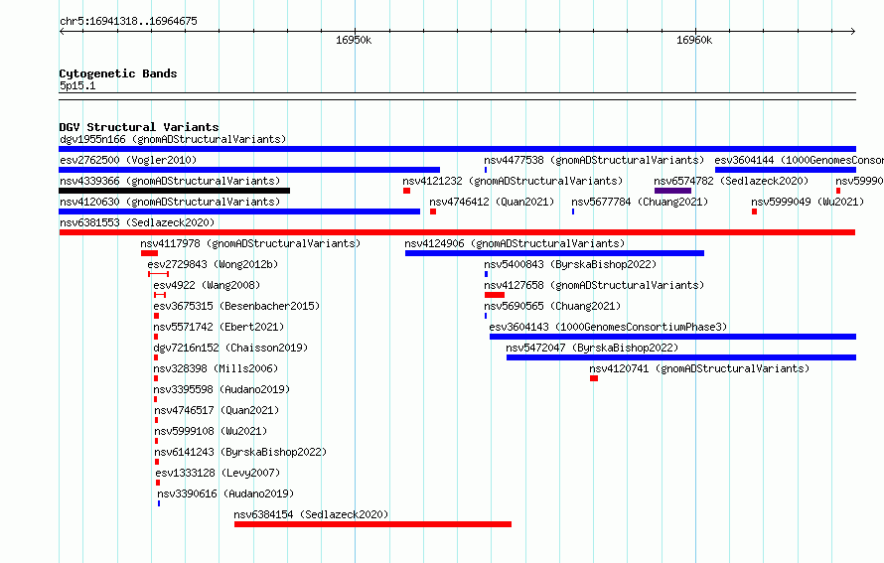Viewport: 884px width, 563px height.
Task: Select nsv4746517 (Quan2021) label
Action: point(217,410)
